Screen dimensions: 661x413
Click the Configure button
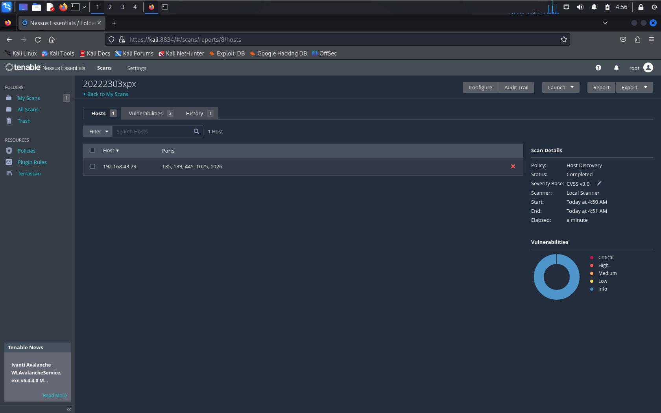coord(480,87)
